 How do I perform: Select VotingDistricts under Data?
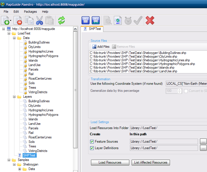[38, 92]
